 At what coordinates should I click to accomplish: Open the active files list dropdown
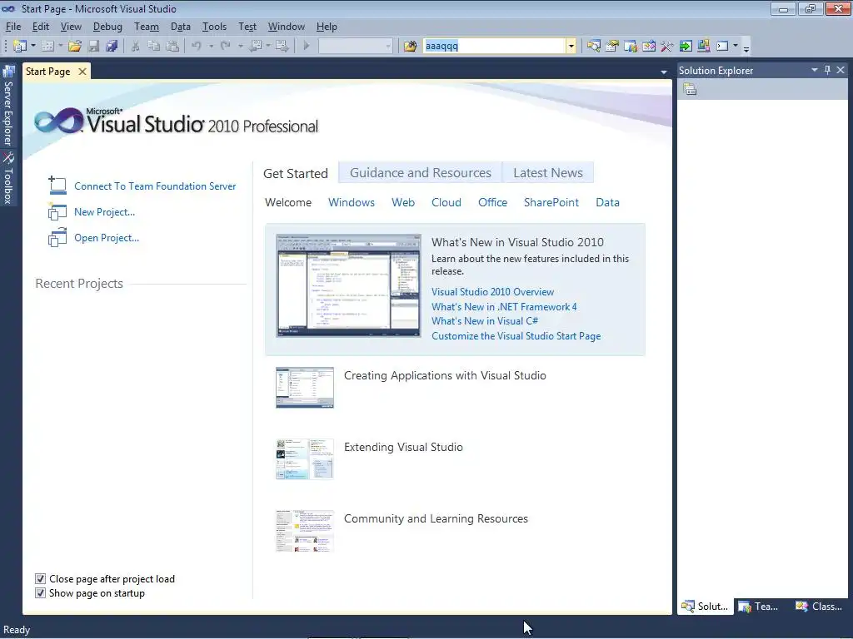[x=664, y=72]
